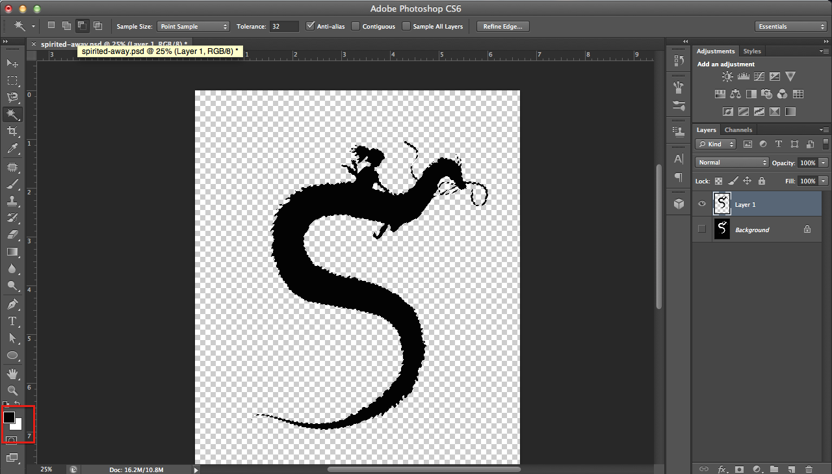The image size is (832, 474).
Task: Add a Channel Mixer adjustment
Action: (783, 94)
